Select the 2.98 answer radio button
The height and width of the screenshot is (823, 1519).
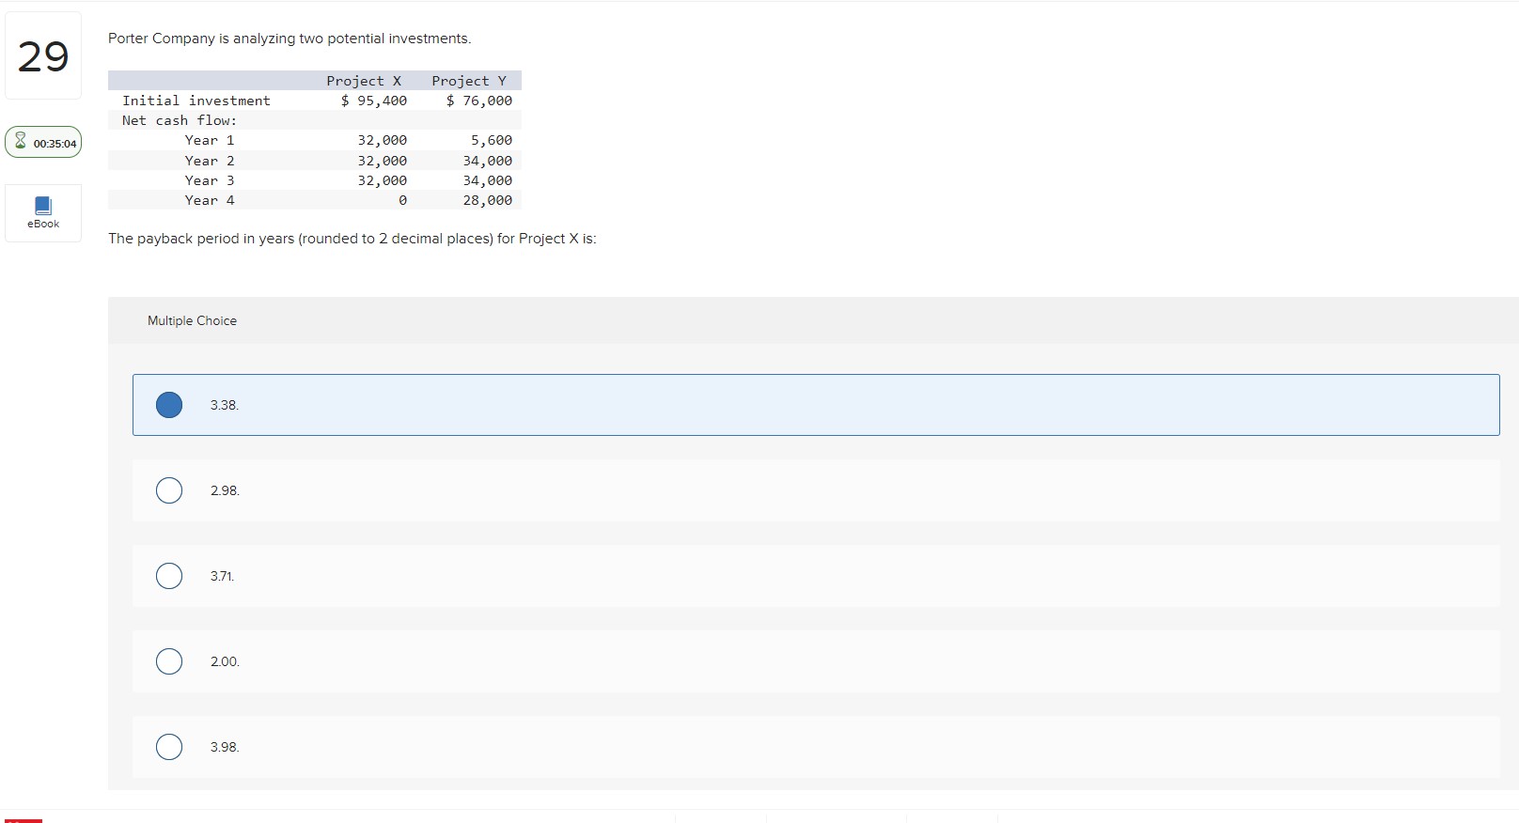point(169,490)
